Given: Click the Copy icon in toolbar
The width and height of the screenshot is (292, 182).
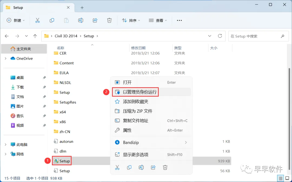Looking at the screenshot, I should 52,21.
